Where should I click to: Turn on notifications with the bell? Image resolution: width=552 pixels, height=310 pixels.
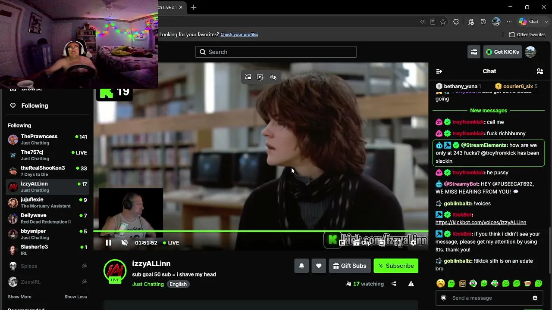coord(301,266)
